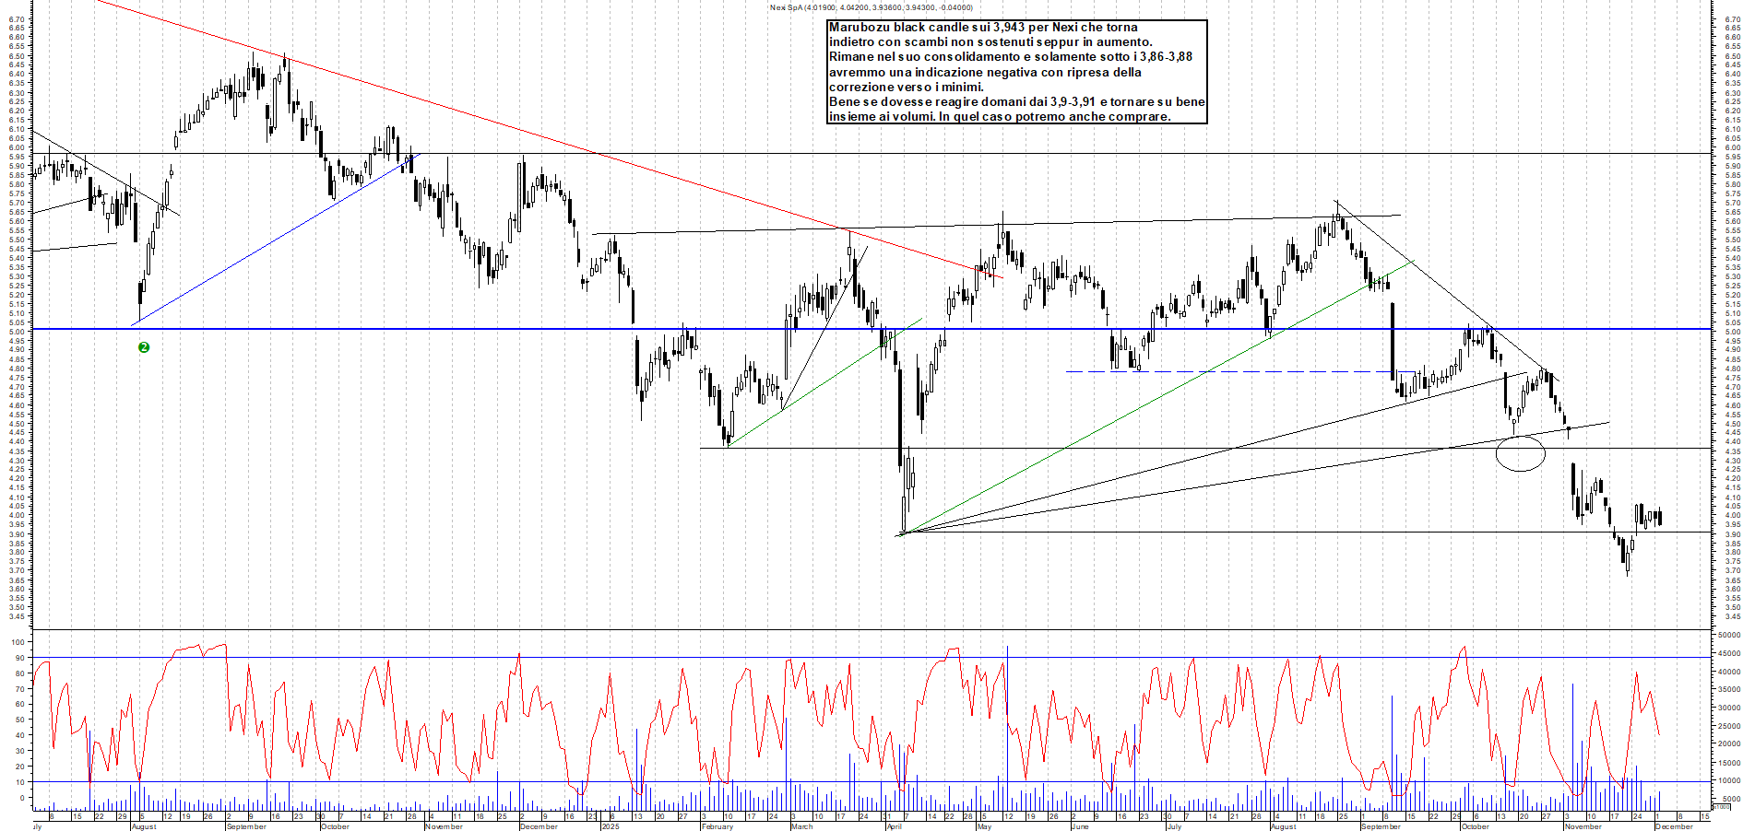Select the dashed horizontal line near 4.80

(x=1199, y=371)
